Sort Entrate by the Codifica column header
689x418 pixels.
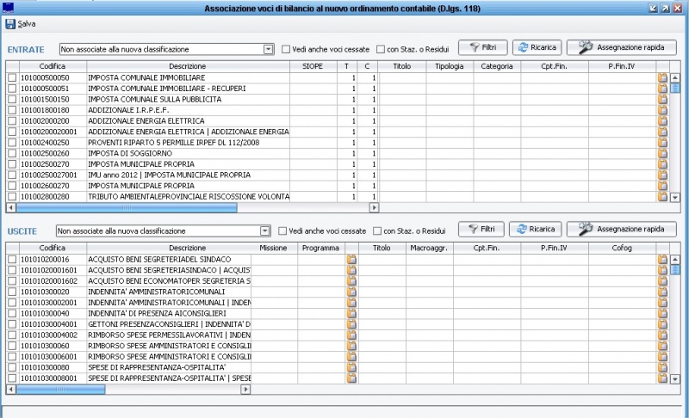pyautogui.click(x=53, y=66)
